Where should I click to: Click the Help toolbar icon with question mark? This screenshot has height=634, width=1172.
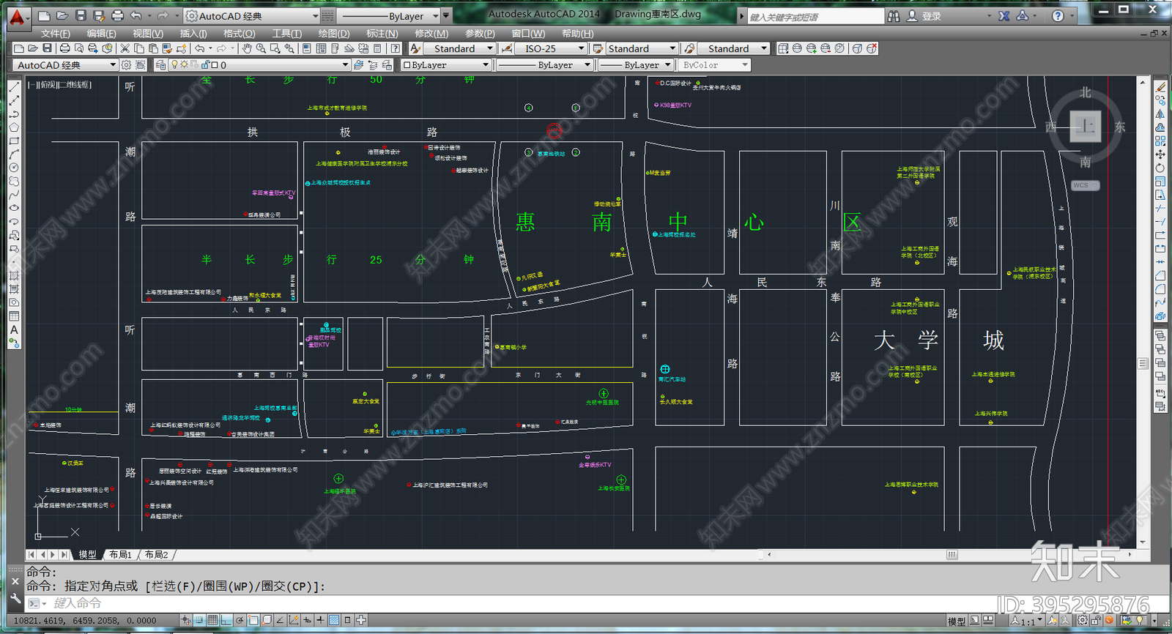pos(396,48)
